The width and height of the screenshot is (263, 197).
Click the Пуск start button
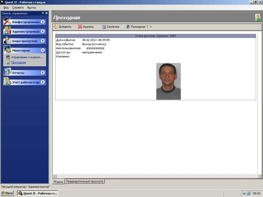7,193
